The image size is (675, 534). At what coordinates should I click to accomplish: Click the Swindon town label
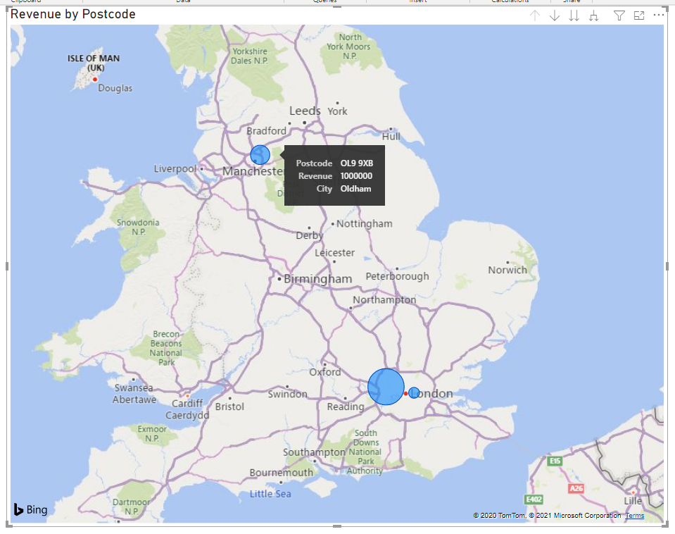(x=288, y=394)
